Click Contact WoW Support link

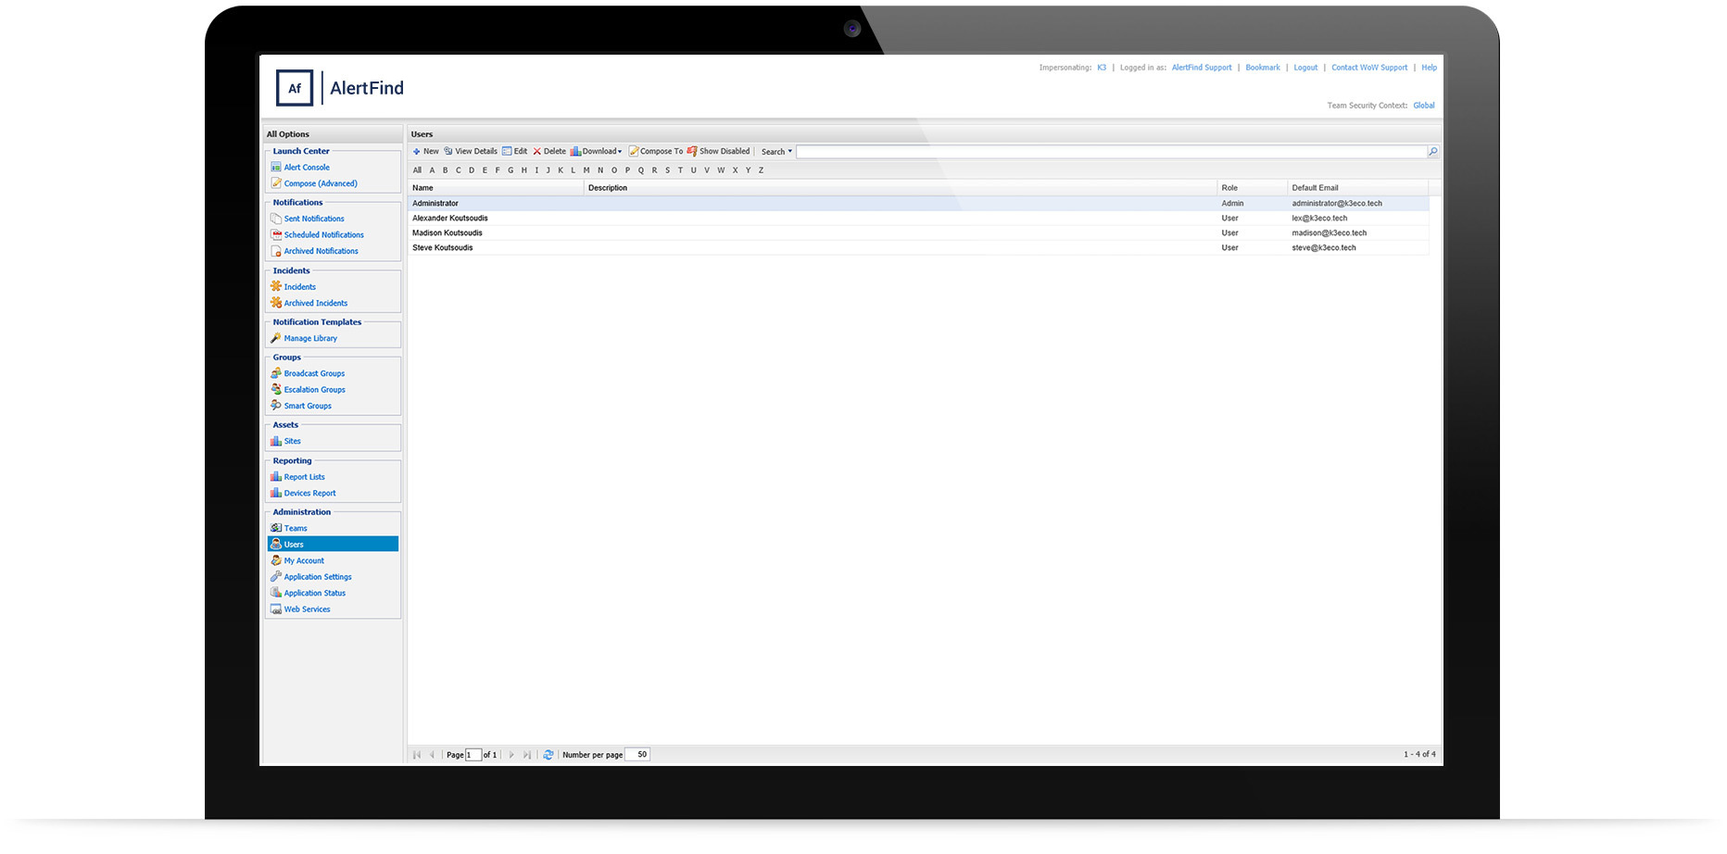[1369, 68]
